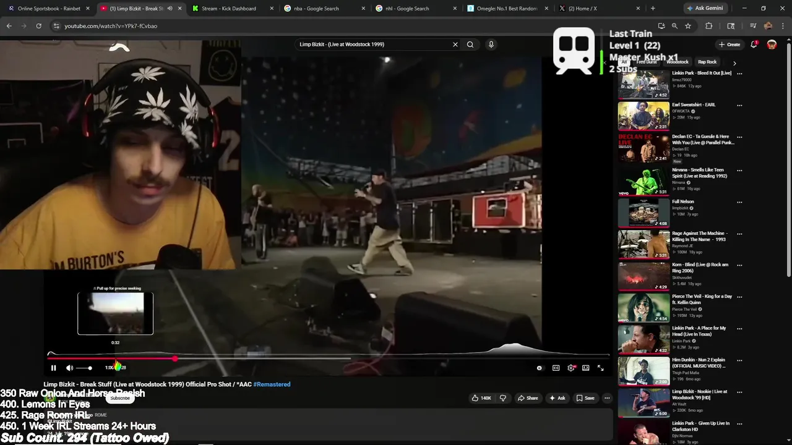Screen dimensions: 792x445
Task: Switch to nhl Google Search tab
Action: [416, 9]
